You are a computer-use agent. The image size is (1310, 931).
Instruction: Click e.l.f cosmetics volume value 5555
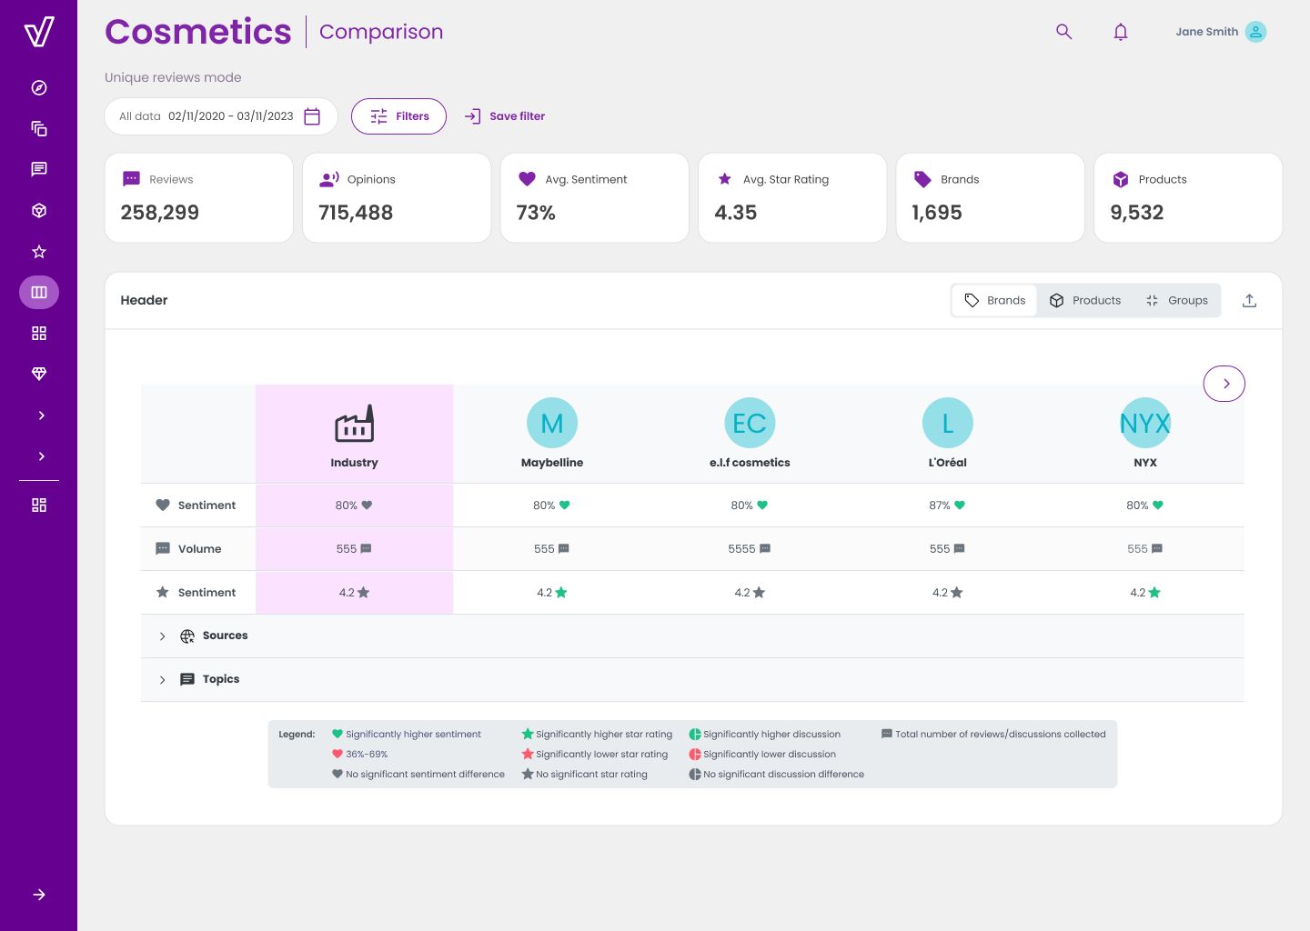(750, 549)
